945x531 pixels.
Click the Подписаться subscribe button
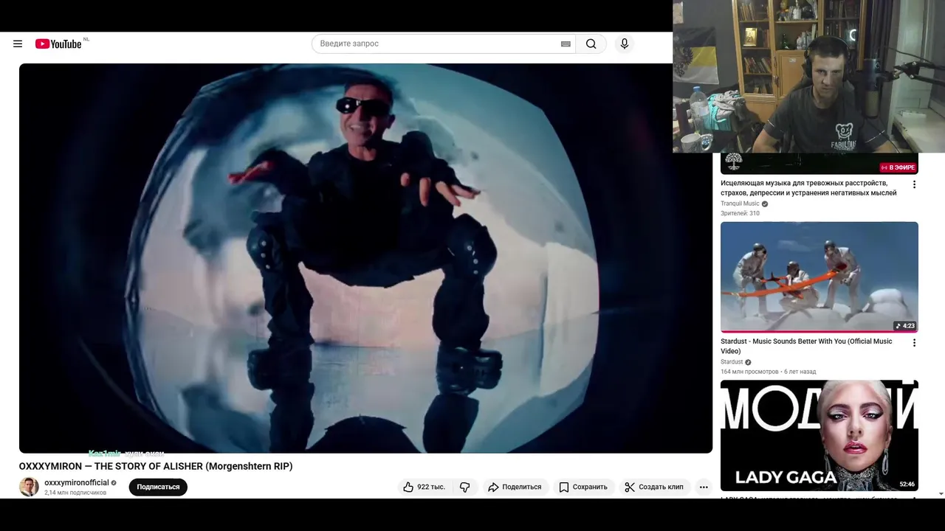point(158,487)
